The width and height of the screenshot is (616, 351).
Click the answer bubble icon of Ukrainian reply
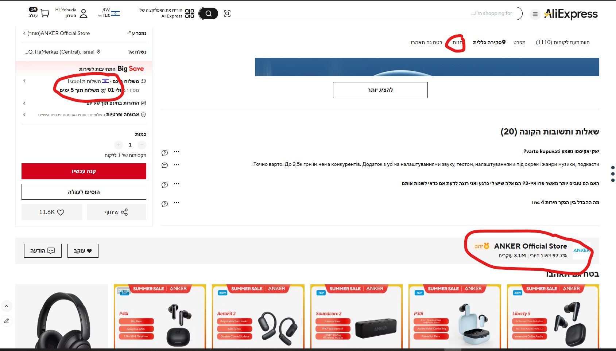[165, 165]
